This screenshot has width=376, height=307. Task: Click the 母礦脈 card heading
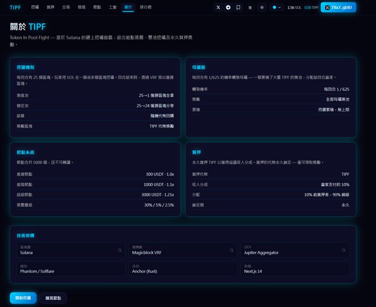click(199, 67)
